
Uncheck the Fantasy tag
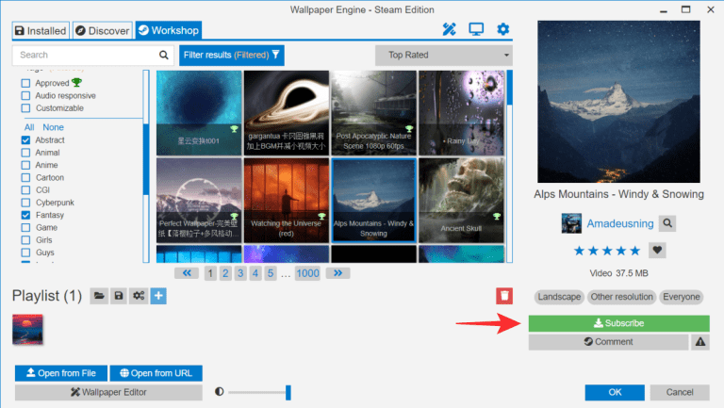point(25,215)
